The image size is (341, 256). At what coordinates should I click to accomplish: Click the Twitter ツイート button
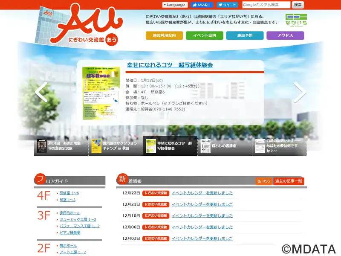tap(227, 5)
